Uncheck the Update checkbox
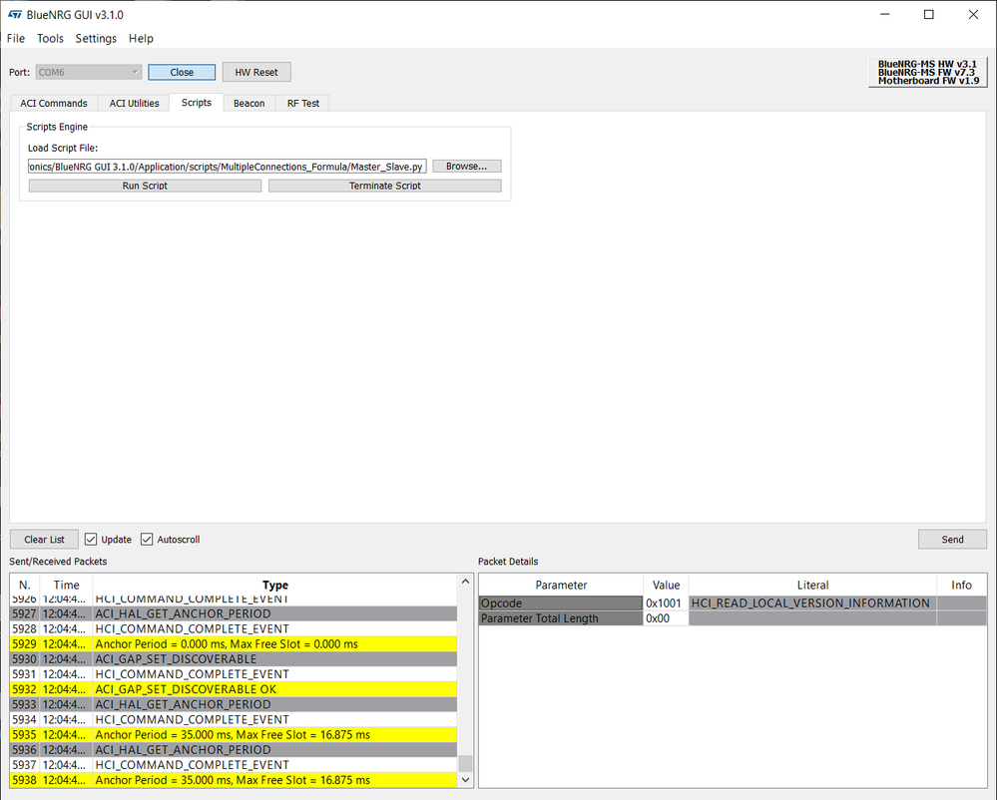Screen dimensions: 997x800 click(91, 539)
